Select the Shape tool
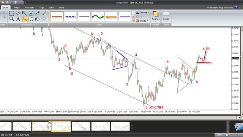The height and width of the screenshot is (137, 243). pyautogui.click(x=31, y=19)
